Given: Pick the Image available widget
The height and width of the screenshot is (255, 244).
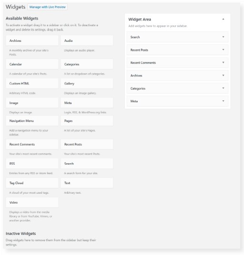Looking at the screenshot, I should click(x=32, y=103).
